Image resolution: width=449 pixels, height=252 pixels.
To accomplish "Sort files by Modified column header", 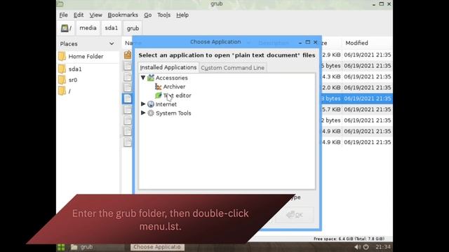I will [x=367, y=43].
